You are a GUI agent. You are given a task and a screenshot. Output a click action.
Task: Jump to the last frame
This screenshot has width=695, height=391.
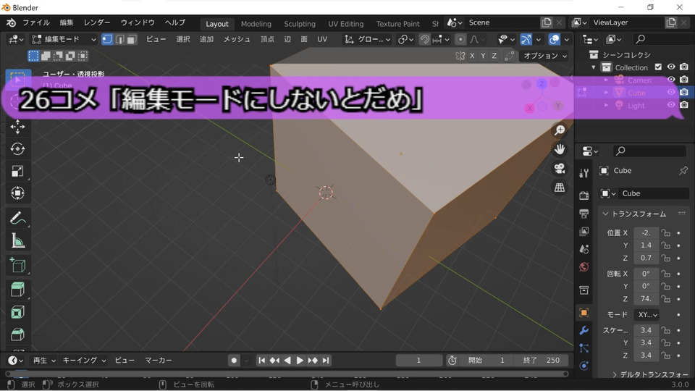(326, 361)
